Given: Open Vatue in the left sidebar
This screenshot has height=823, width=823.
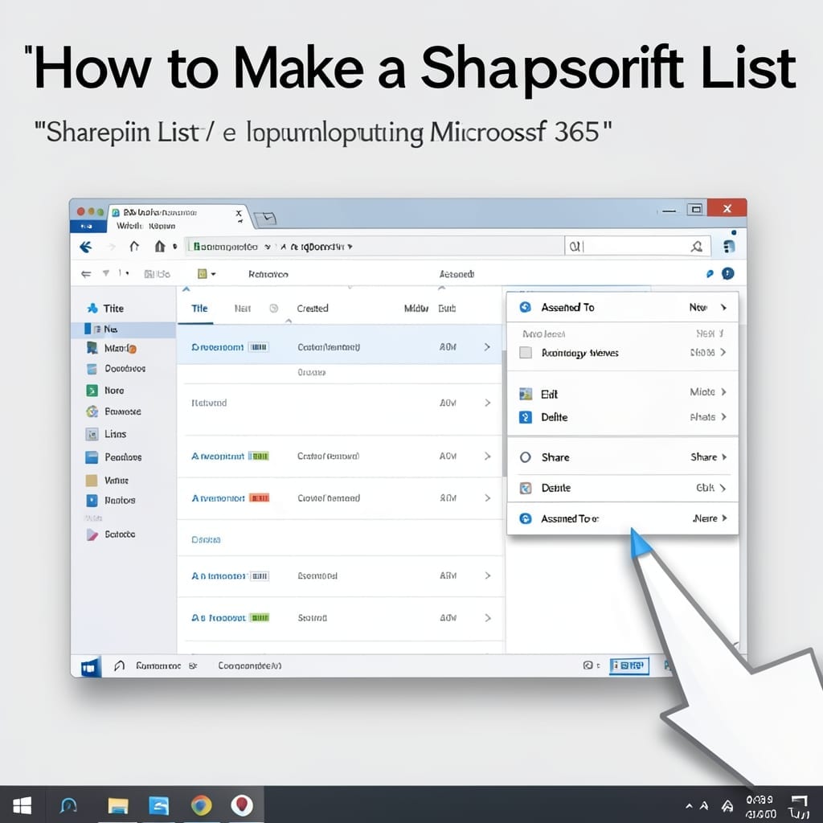Looking at the screenshot, I should (x=116, y=481).
